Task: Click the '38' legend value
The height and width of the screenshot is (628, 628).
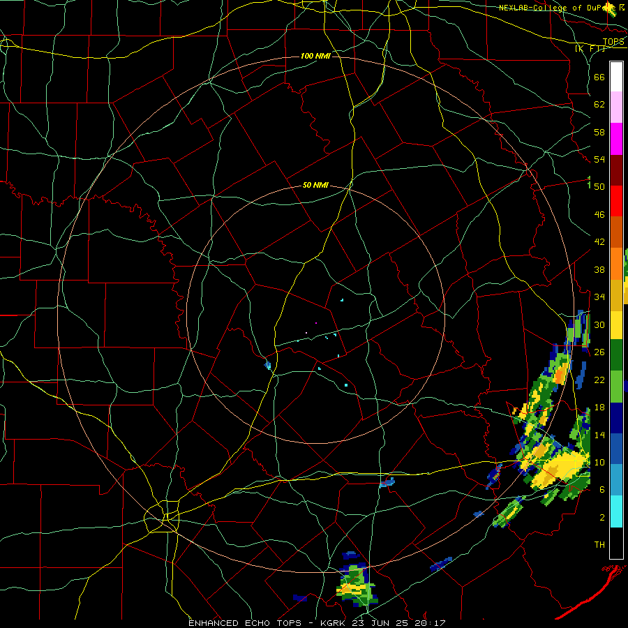Action: point(599,269)
